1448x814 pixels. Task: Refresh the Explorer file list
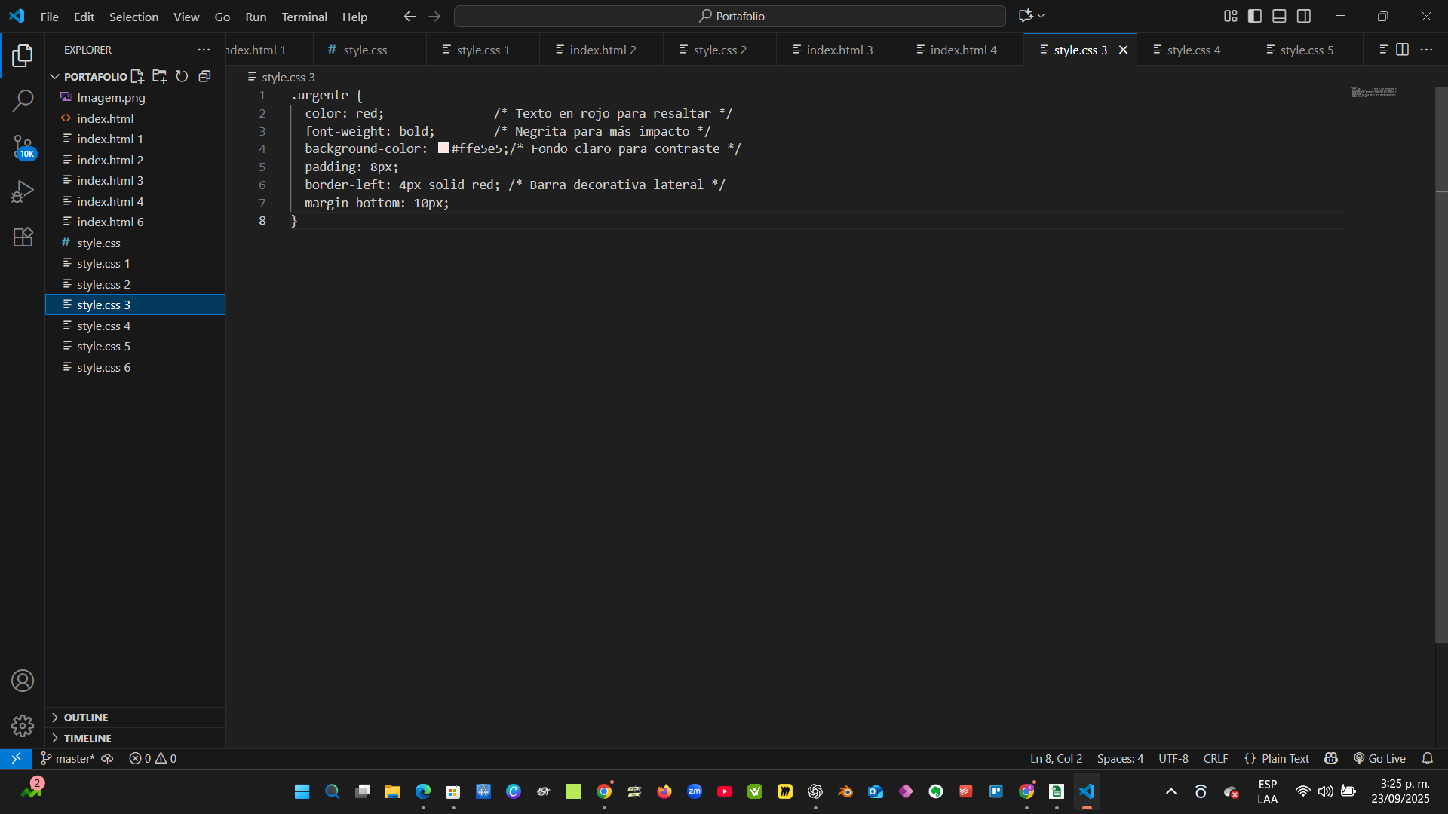pyautogui.click(x=182, y=76)
